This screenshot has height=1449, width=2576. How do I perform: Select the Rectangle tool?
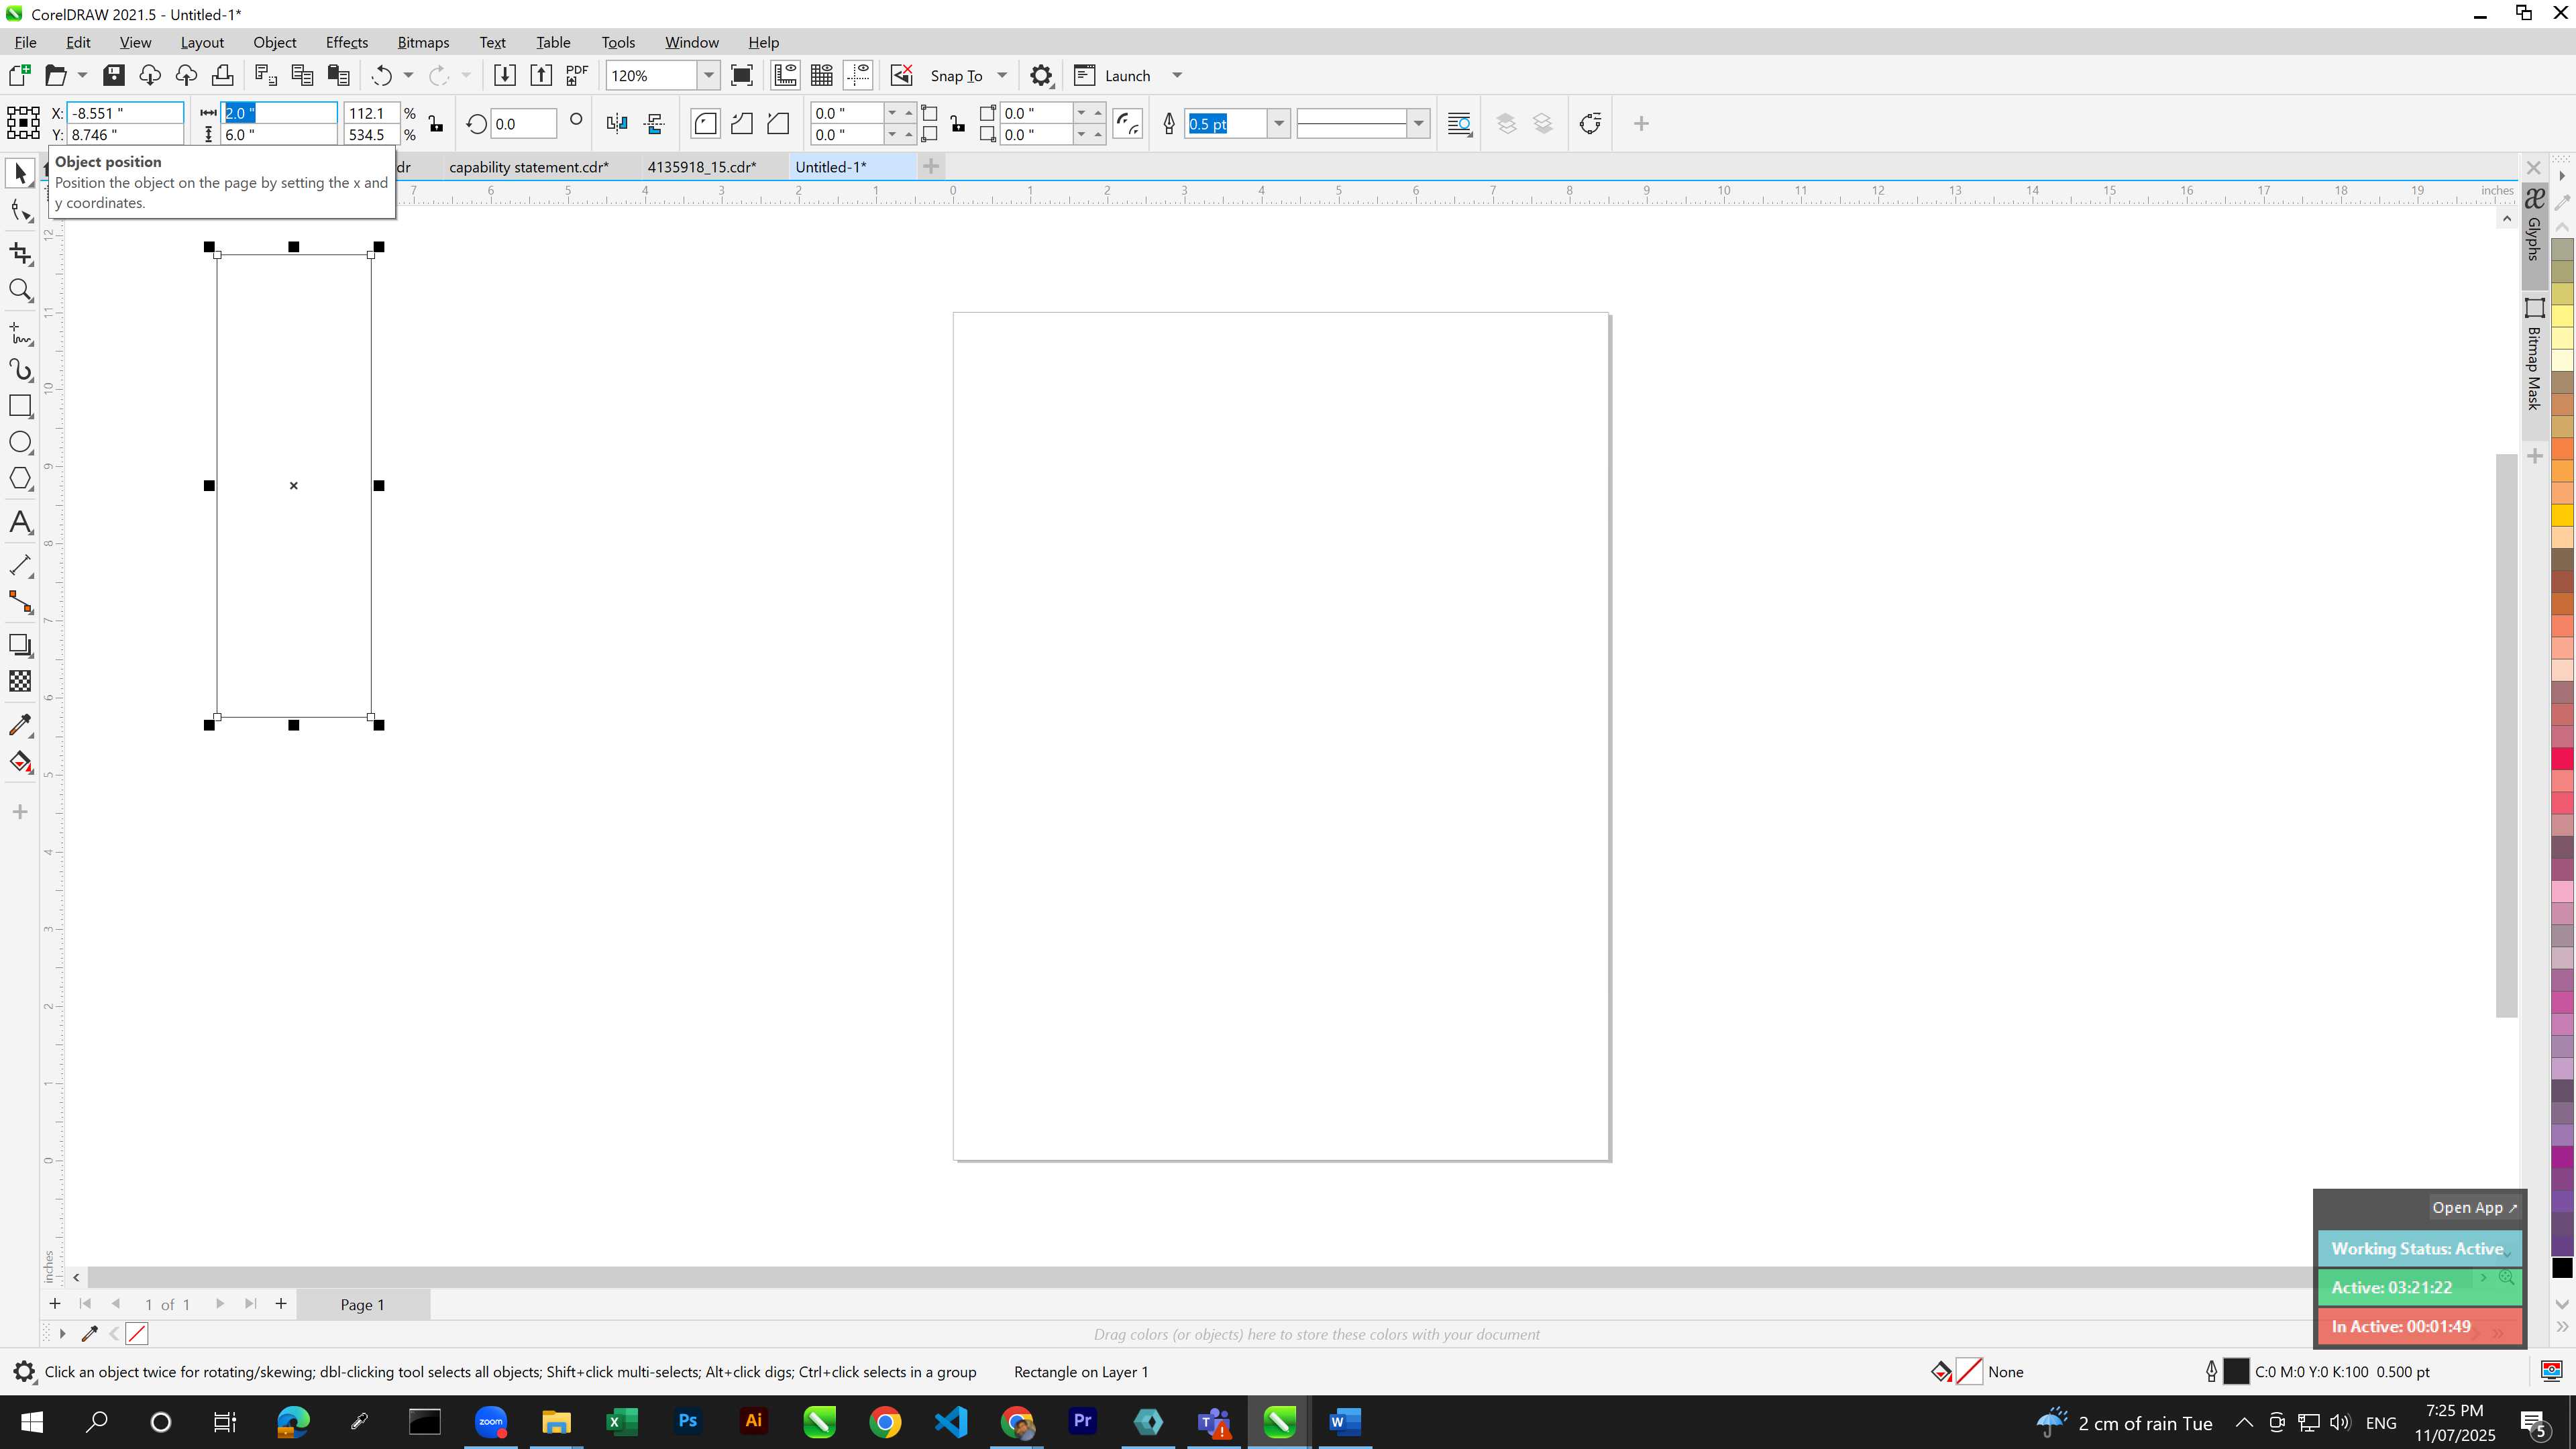pyautogui.click(x=20, y=406)
